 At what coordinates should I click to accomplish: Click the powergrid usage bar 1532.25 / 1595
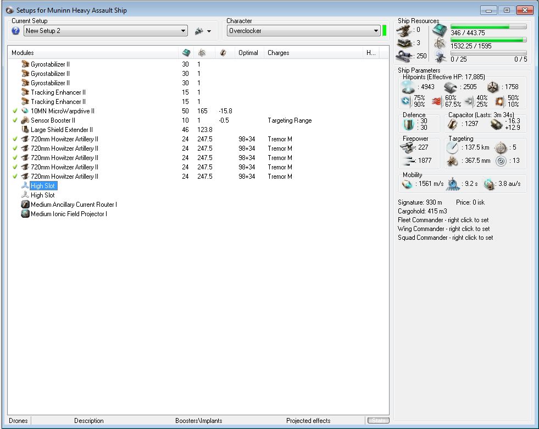[x=488, y=40]
